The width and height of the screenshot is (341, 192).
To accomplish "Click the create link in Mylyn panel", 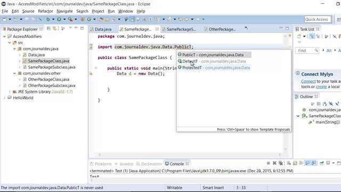I will (321, 86).
